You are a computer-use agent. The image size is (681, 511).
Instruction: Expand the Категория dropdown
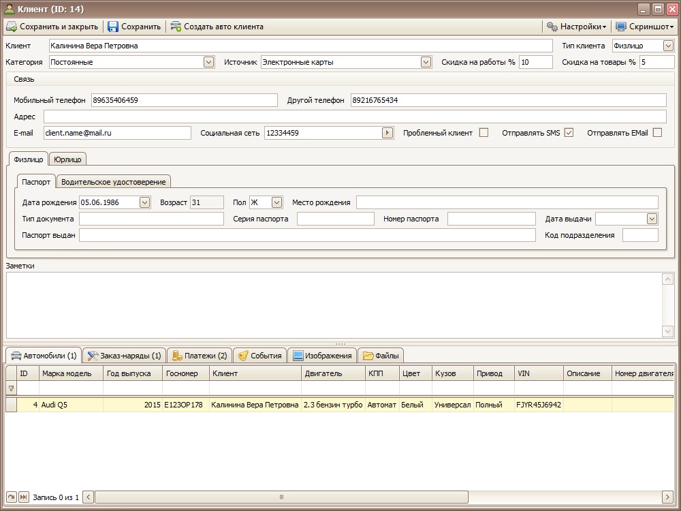(208, 62)
